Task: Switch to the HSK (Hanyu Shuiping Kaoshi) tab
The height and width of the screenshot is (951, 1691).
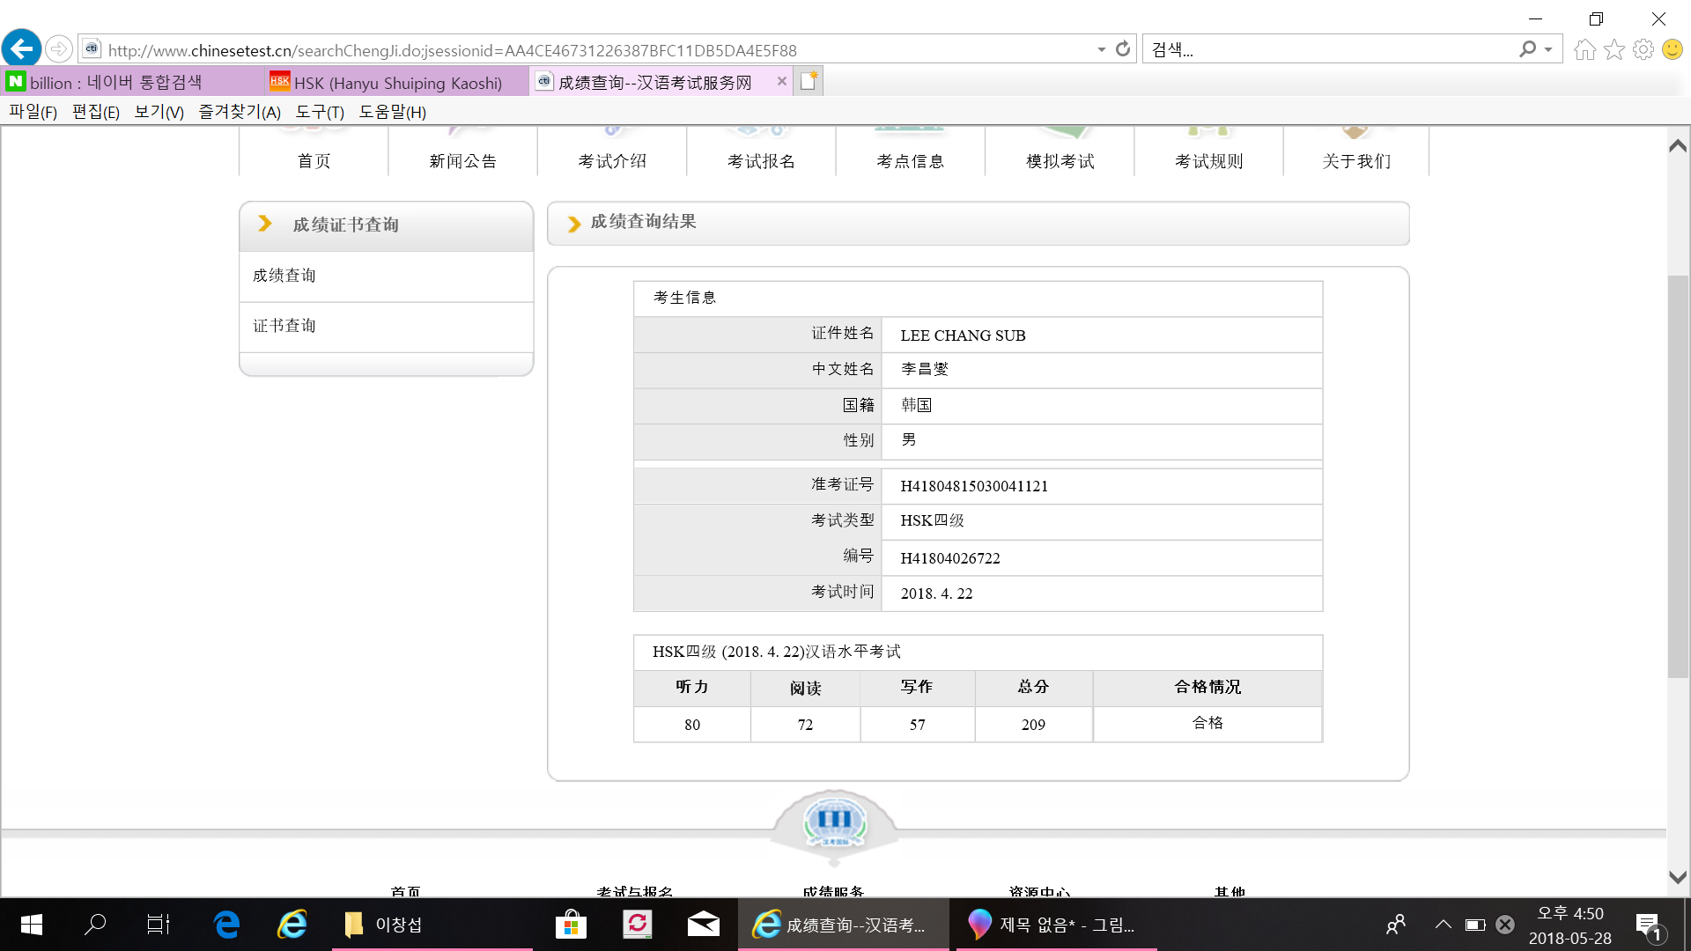Action: [x=396, y=82]
